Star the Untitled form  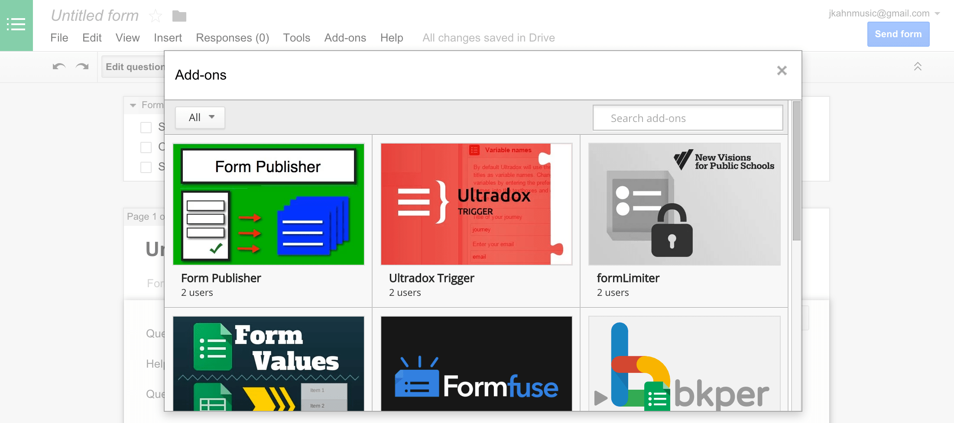point(155,16)
